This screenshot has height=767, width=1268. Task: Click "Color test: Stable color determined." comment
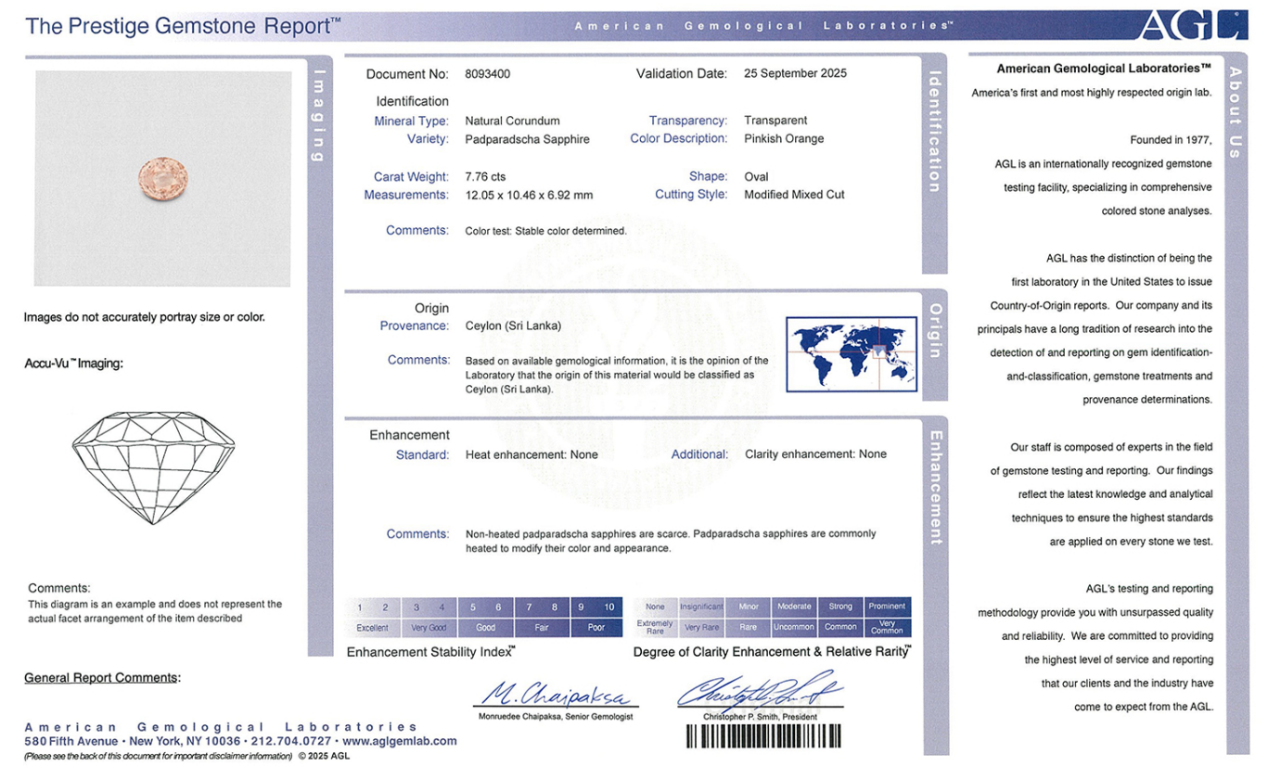tap(546, 231)
